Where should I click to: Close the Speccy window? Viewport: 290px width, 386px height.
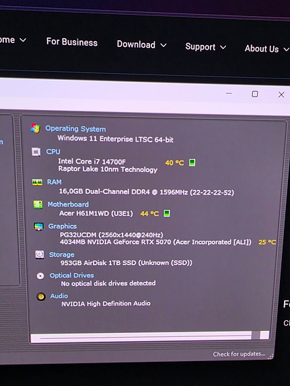pos(281,95)
